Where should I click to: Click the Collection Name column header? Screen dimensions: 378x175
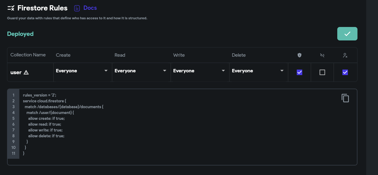click(x=28, y=55)
